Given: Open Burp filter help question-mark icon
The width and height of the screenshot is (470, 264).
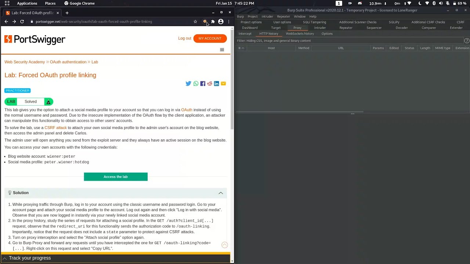Looking at the screenshot, I should pyautogui.click(x=467, y=41).
